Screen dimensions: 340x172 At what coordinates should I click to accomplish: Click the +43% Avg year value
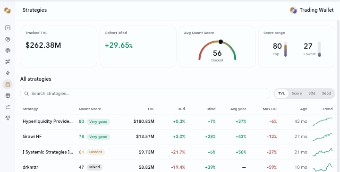pos(241,137)
